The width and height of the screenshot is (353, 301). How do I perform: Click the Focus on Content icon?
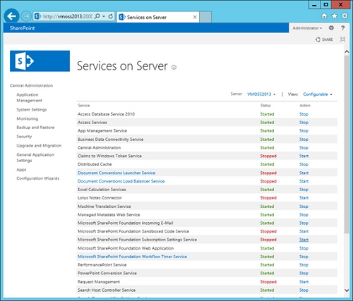[x=342, y=39]
